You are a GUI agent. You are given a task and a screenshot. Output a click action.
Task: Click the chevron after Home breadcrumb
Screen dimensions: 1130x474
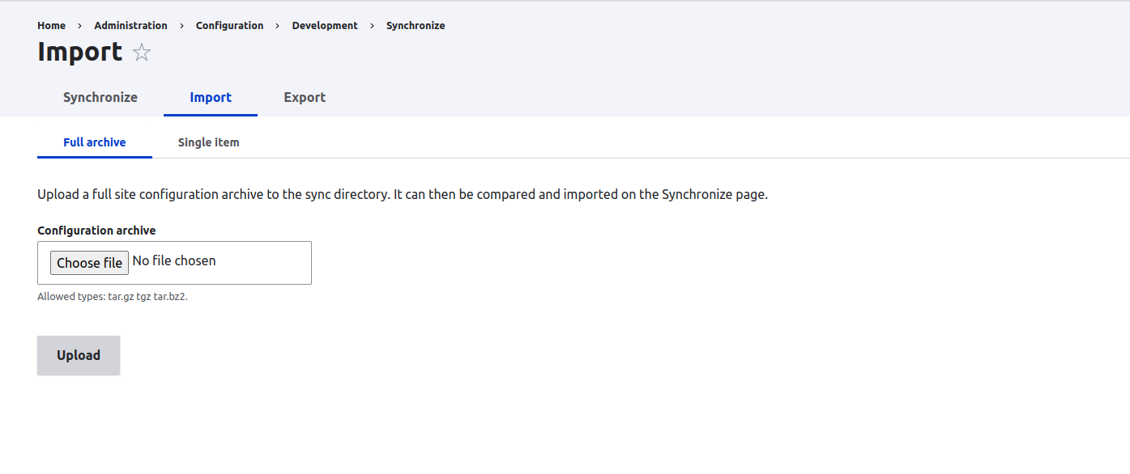tap(79, 25)
